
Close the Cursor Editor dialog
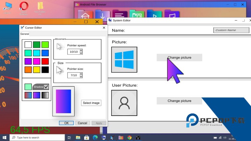pyautogui.click(x=104, y=28)
